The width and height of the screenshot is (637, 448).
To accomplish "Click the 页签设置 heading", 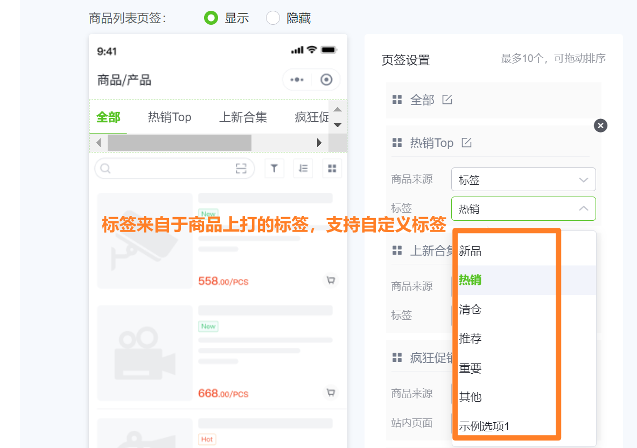I will point(405,60).
